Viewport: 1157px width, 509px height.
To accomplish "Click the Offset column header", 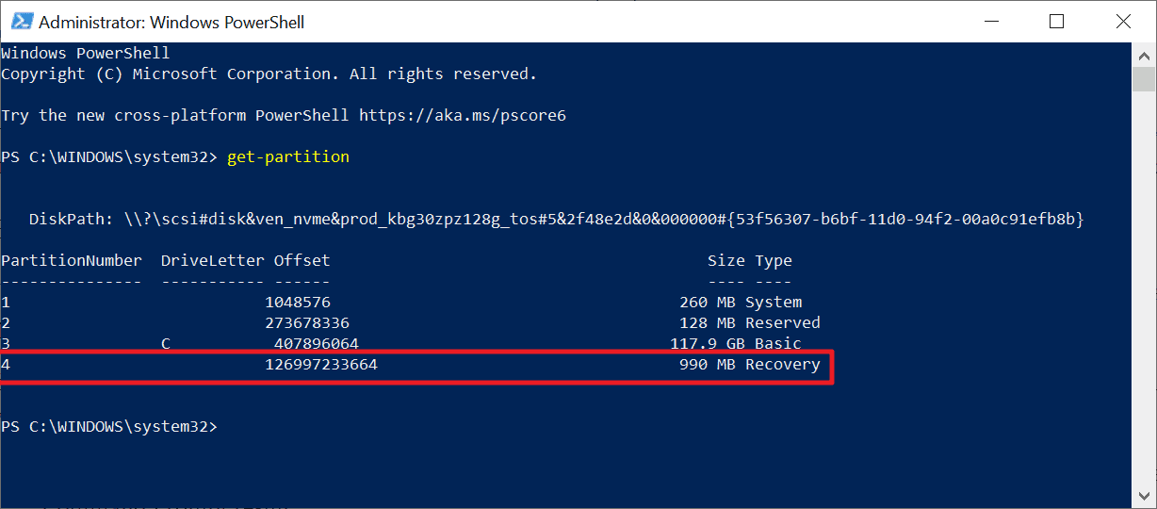I will 302,260.
